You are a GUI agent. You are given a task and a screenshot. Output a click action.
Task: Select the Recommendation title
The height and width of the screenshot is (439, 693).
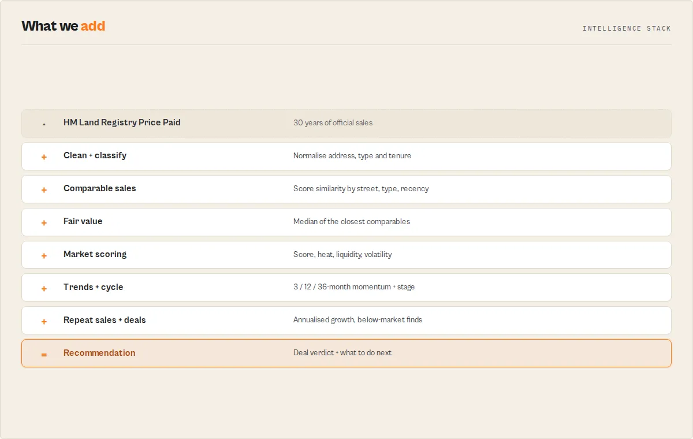click(x=99, y=353)
